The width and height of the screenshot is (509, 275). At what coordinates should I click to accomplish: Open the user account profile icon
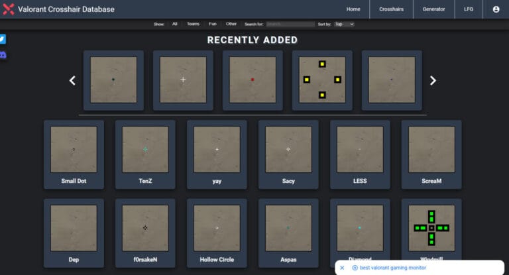pos(496,9)
